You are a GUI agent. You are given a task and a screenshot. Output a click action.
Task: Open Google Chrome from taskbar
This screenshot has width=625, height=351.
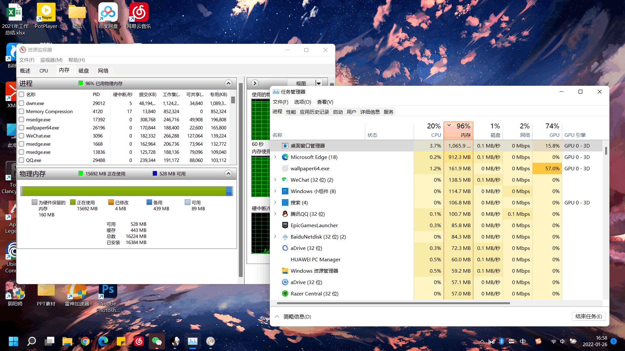tap(85, 341)
